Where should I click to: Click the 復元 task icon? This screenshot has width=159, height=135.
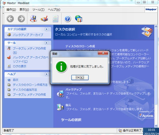(x=60, y=107)
